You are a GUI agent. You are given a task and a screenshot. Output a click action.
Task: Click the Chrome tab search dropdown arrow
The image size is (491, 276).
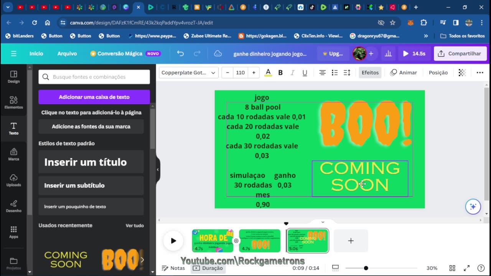coord(8,7)
